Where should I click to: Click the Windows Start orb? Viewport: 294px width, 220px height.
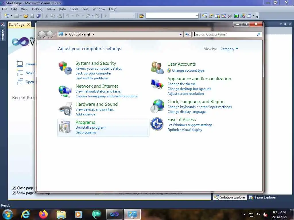point(8,214)
